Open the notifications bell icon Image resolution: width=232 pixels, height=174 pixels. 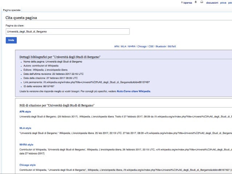pyautogui.click(x=196, y=2)
